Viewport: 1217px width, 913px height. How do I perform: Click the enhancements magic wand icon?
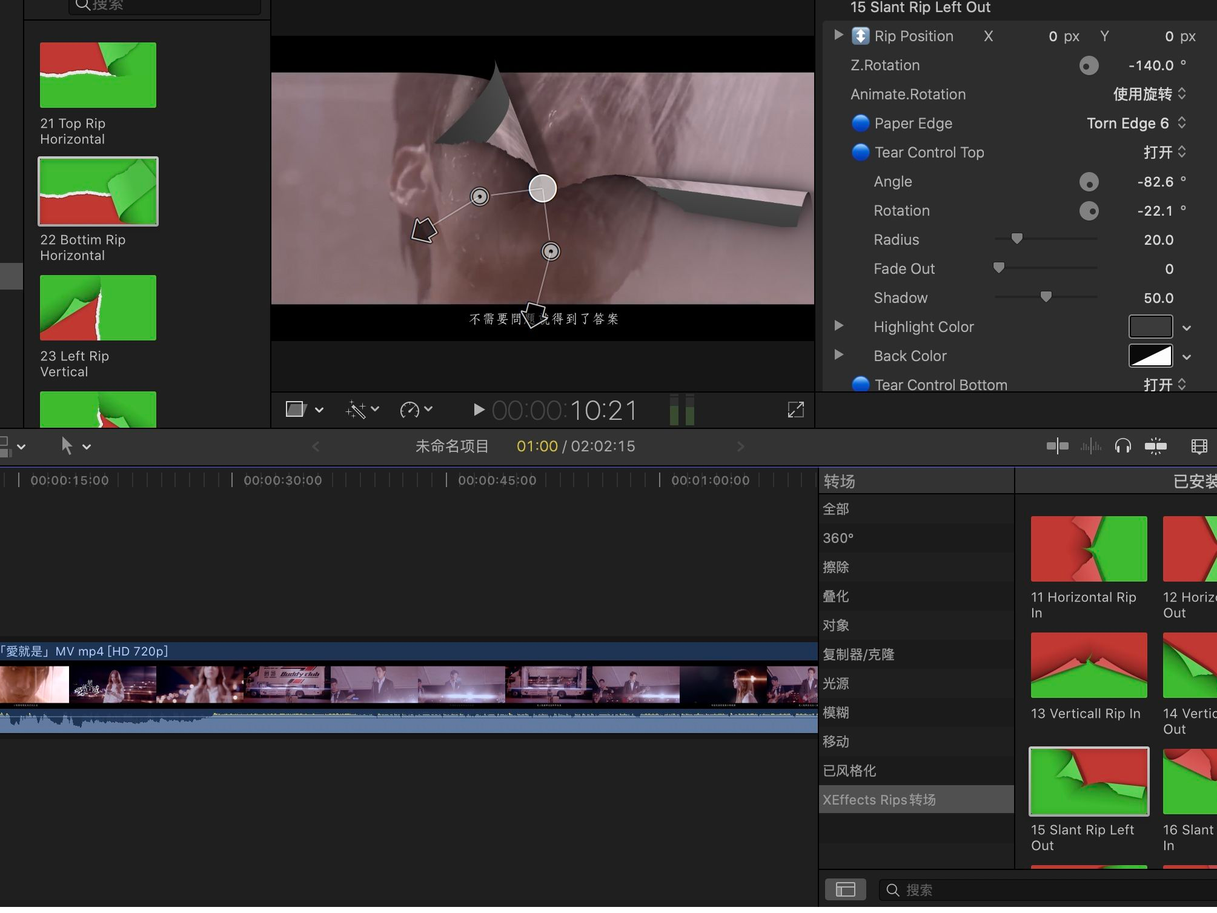point(358,410)
